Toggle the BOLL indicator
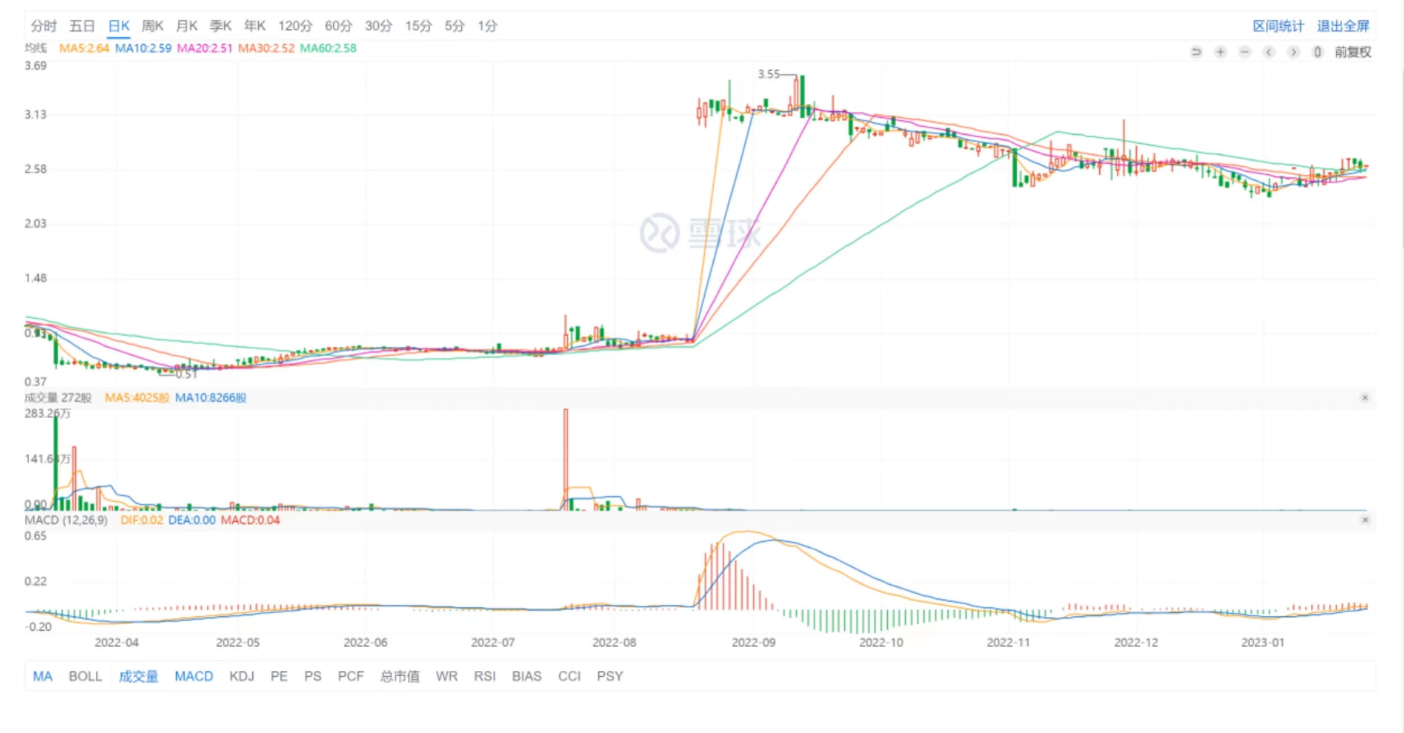 [85, 676]
